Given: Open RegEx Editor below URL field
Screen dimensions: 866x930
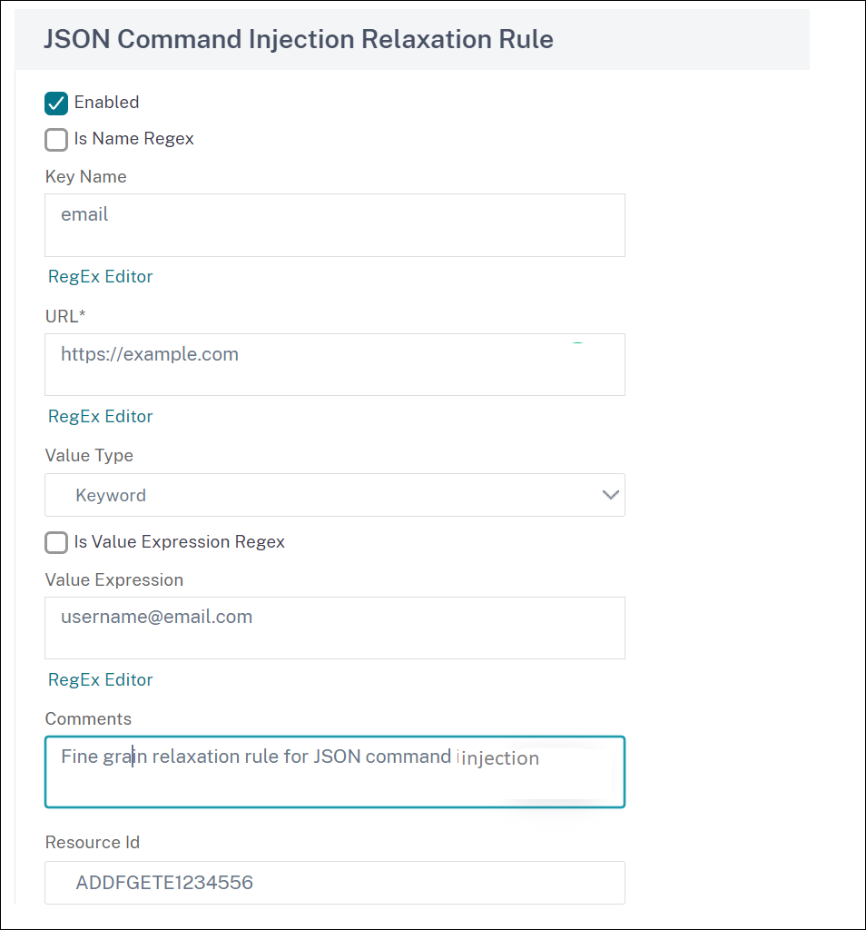Looking at the screenshot, I should coord(100,416).
